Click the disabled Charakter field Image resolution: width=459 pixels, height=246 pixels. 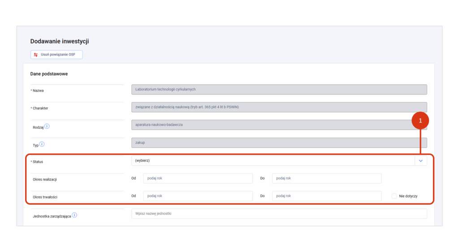coord(279,107)
